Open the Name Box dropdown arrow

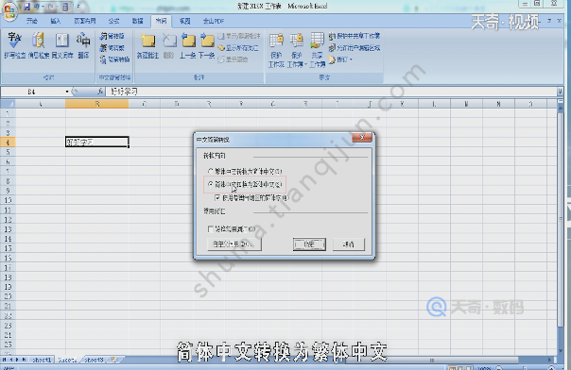67,92
